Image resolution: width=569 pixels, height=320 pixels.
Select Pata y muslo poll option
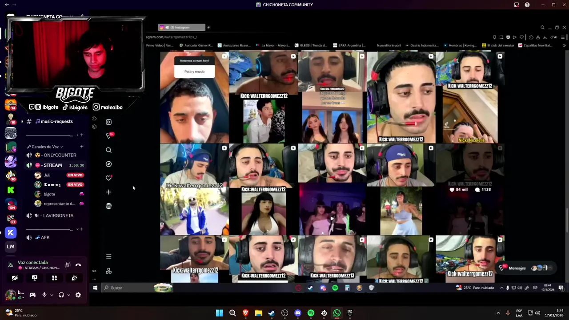[x=194, y=72]
